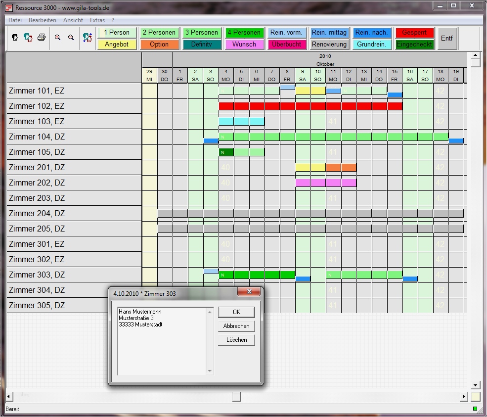Select the Eingecheckt status button
Screen dimensions: 487x417
(x=414, y=45)
